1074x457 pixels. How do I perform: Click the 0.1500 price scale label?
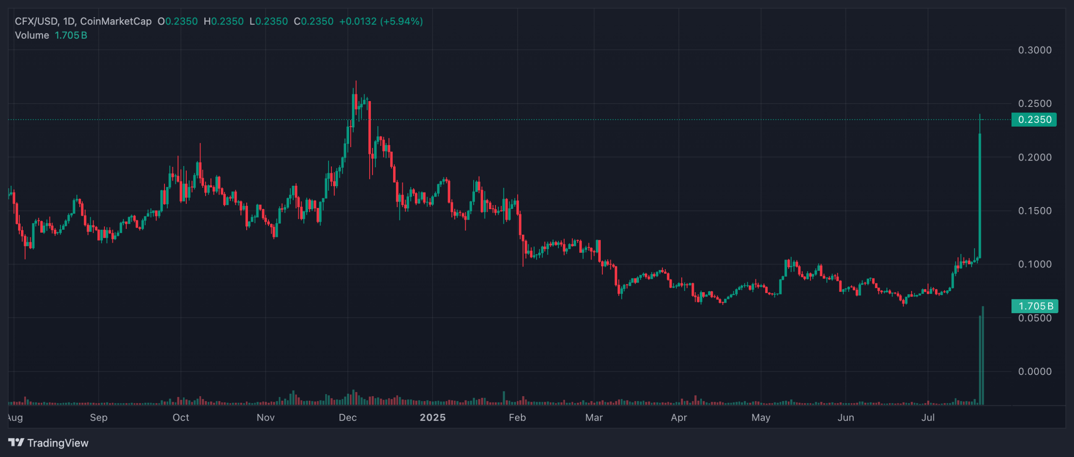coord(1035,210)
